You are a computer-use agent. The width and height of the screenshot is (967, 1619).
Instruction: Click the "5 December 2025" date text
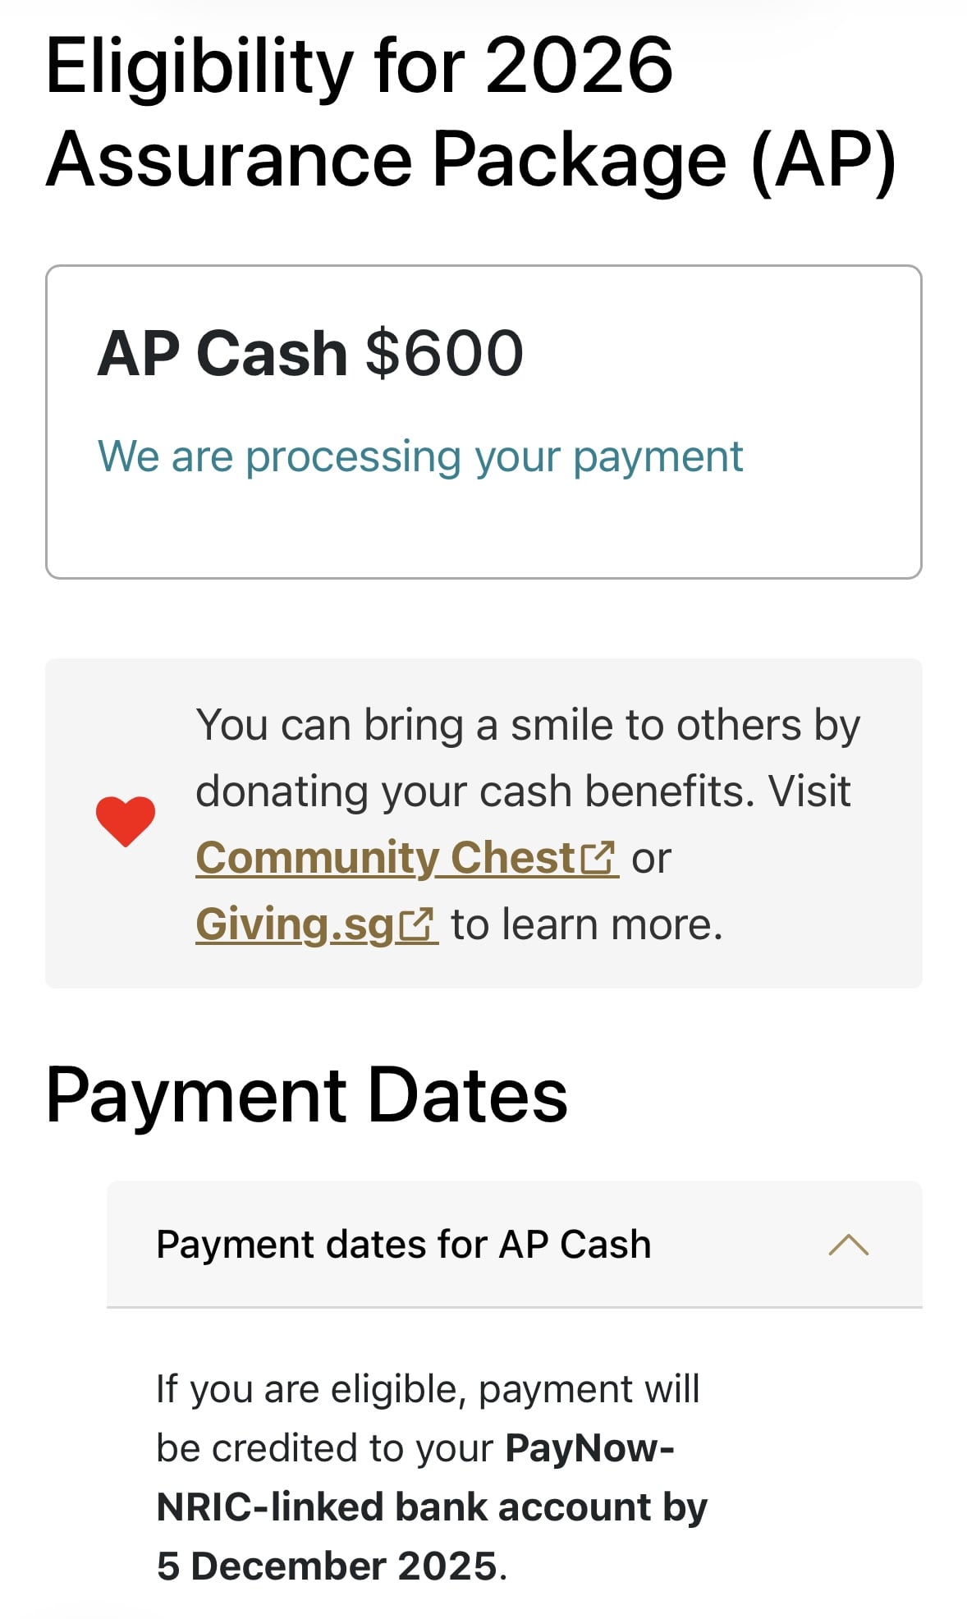(x=327, y=1566)
